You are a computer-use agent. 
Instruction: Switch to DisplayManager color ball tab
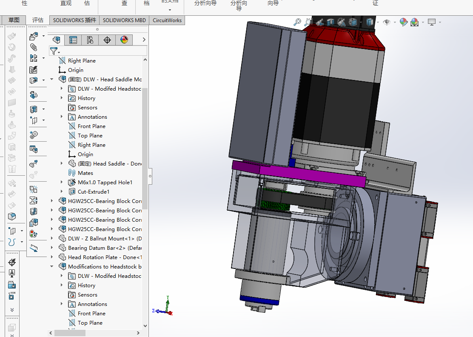(x=124, y=40)
